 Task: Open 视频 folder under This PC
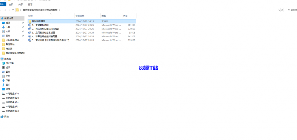(x=8, y=67)
